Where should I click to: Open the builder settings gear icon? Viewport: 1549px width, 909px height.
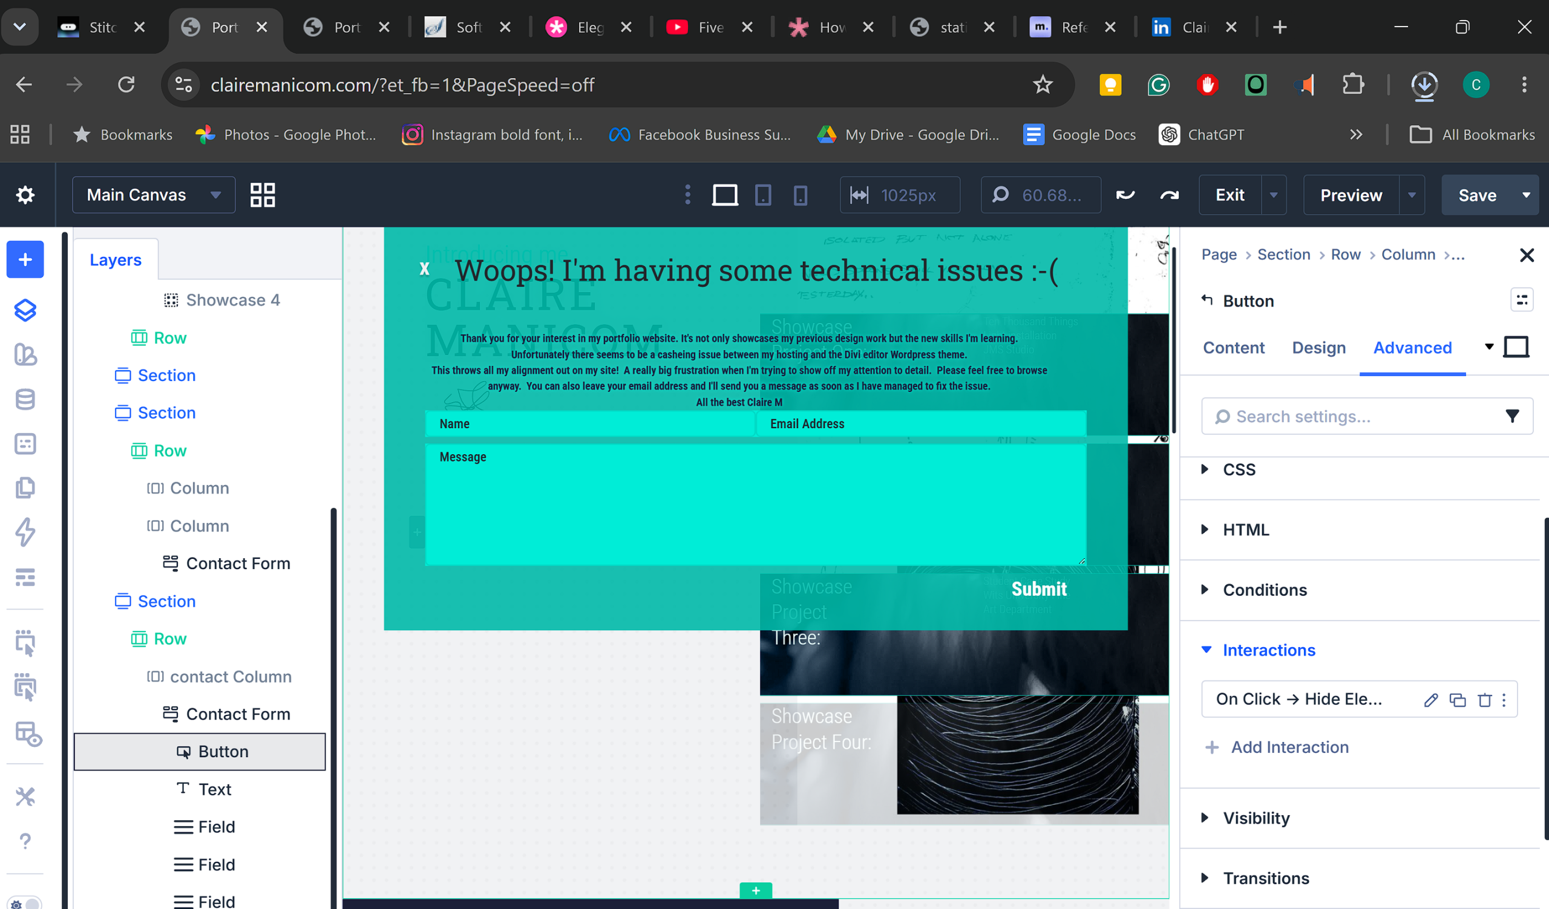click(25, 195)
